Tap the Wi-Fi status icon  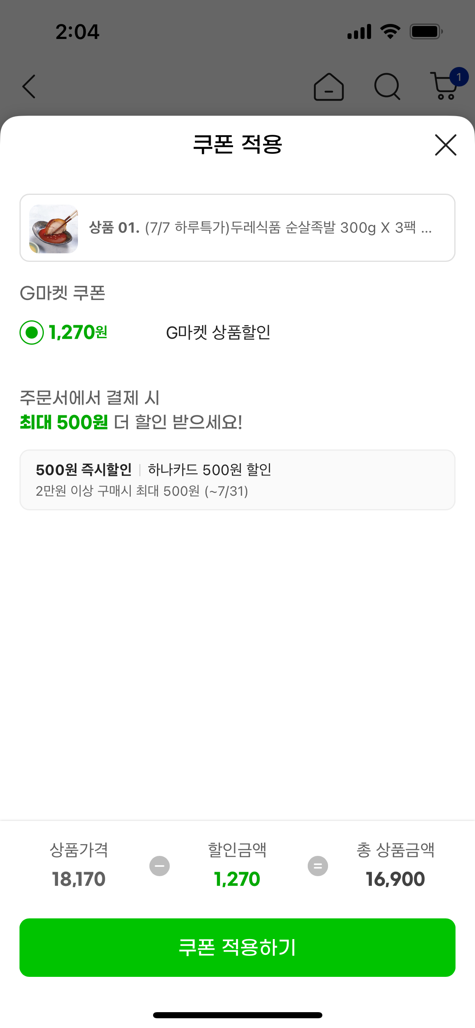point(390,32)
